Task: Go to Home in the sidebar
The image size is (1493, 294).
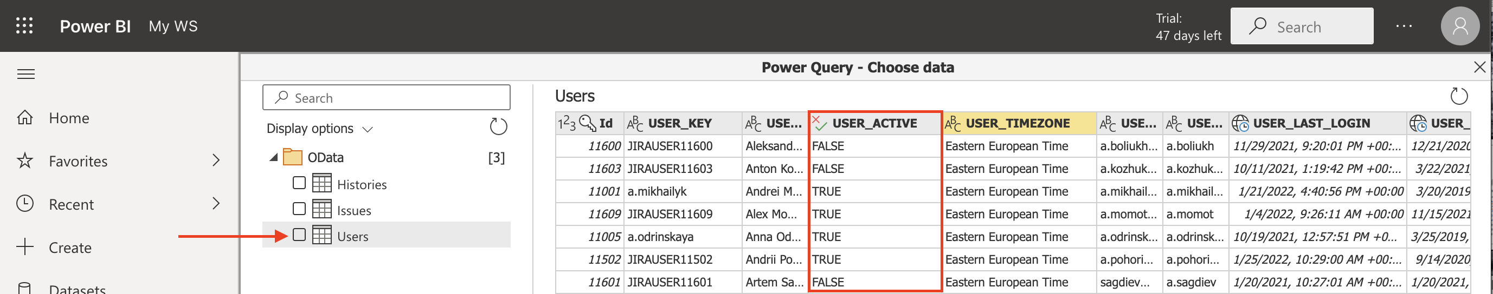Action: tap(68, 118)
